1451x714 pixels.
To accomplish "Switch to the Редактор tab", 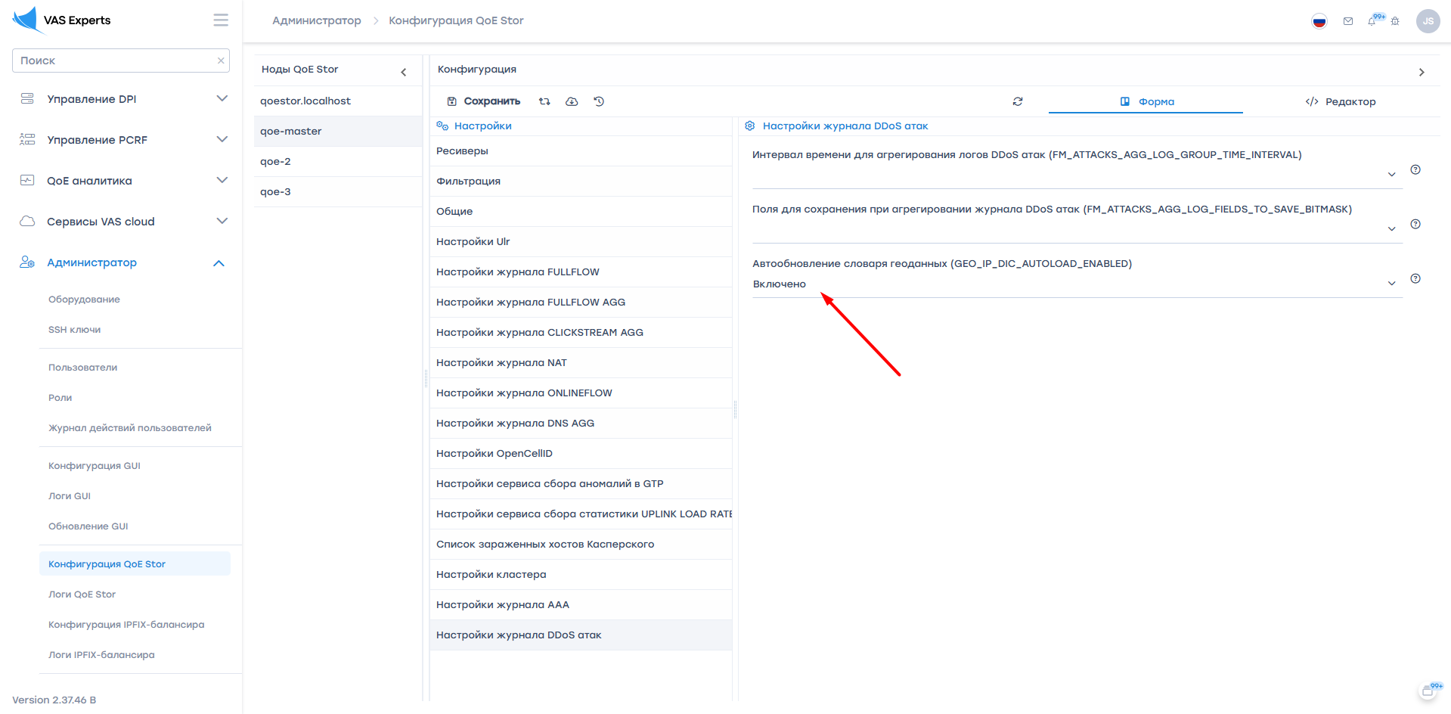I will 1341,101.
